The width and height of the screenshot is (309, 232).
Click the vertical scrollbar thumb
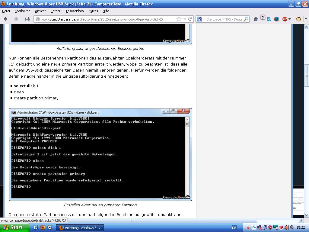click(x=307, y=75)
